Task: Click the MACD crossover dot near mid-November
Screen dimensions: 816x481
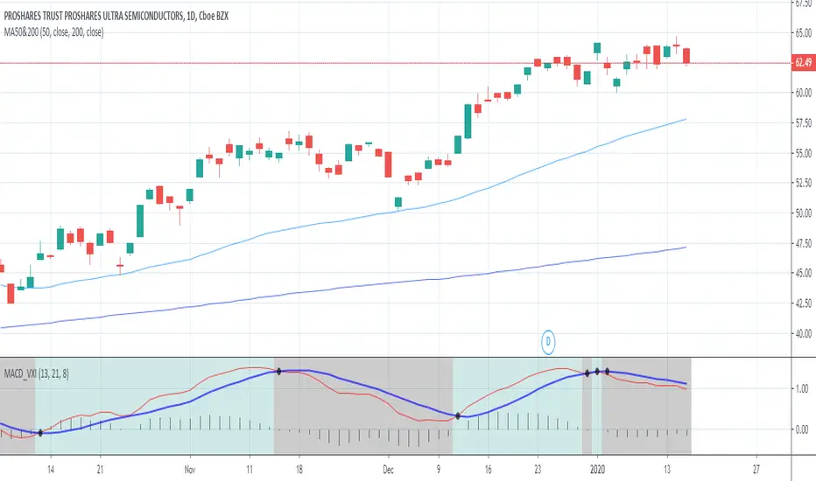Action: (x=279, y=372)
